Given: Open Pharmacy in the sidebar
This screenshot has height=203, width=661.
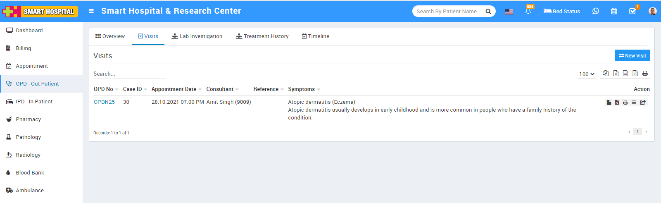Looking at the screenshot, I should click(x=28, y=119).
